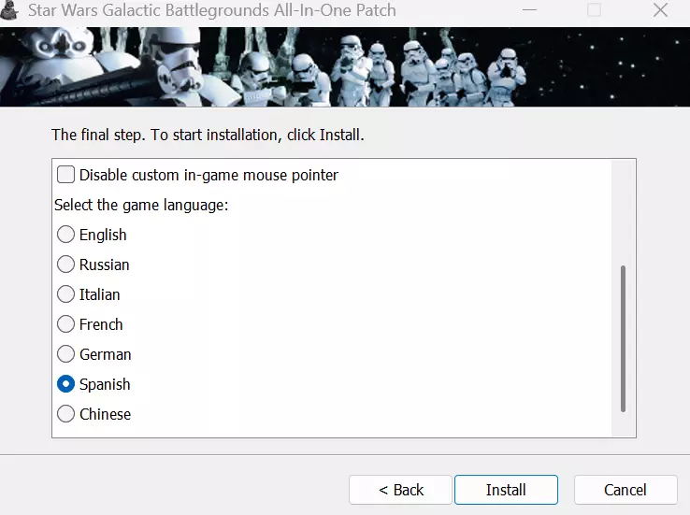Cancel the patch installer

pos(625,490)
